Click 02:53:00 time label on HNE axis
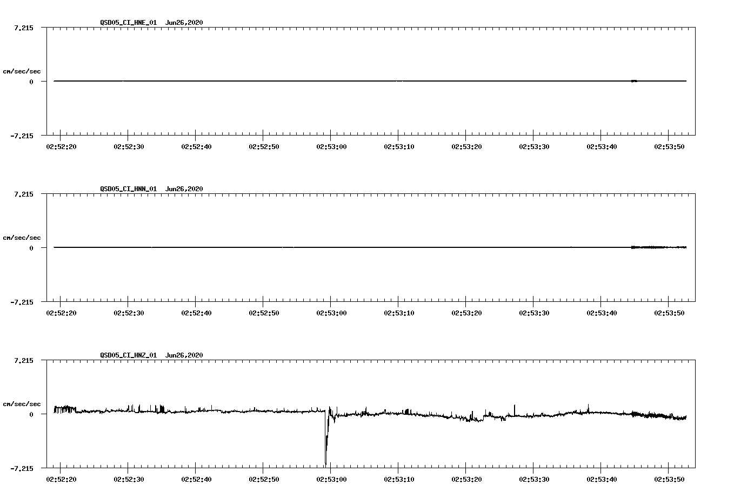The height and width of the screenshot is (499, 734). [x=331, y=147]
